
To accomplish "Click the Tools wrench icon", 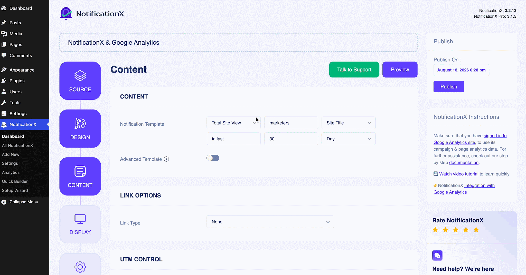I will coord(4,103).
